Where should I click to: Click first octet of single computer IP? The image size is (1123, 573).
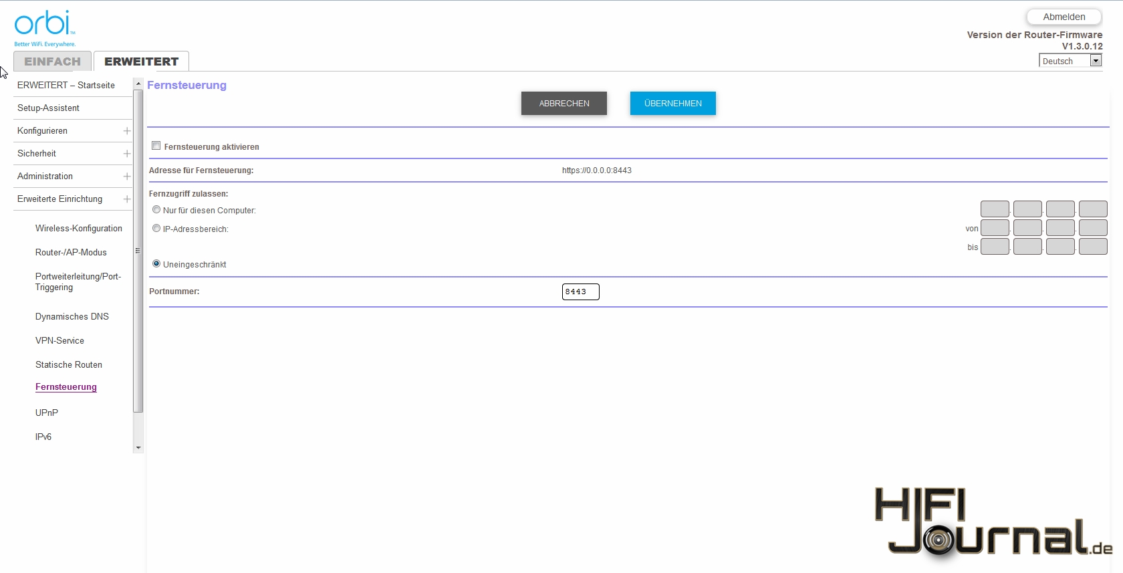click(995, 209)
